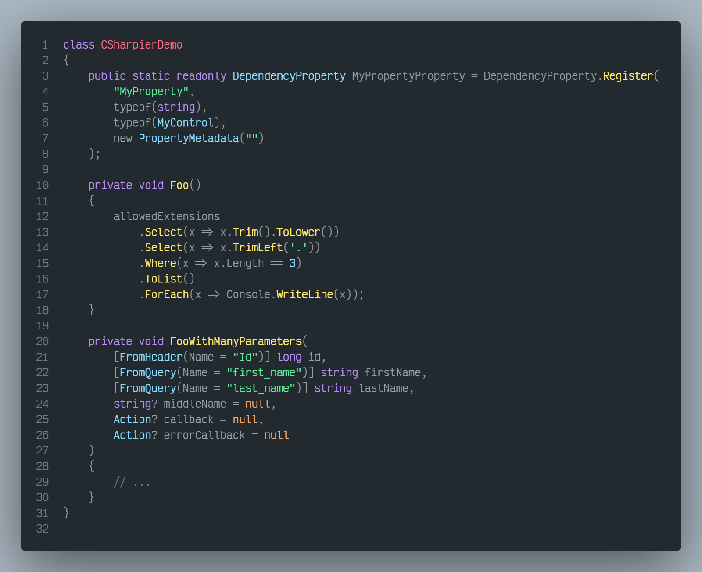Select the Length property on line 15
Screen dimensions: 702x572
(245, 264)
